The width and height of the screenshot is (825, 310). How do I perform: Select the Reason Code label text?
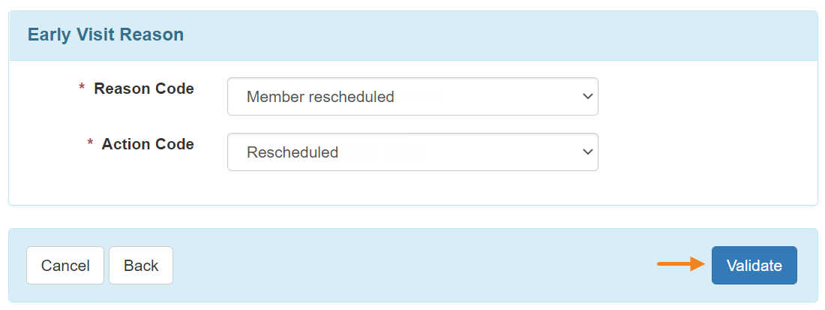point(144,89)
